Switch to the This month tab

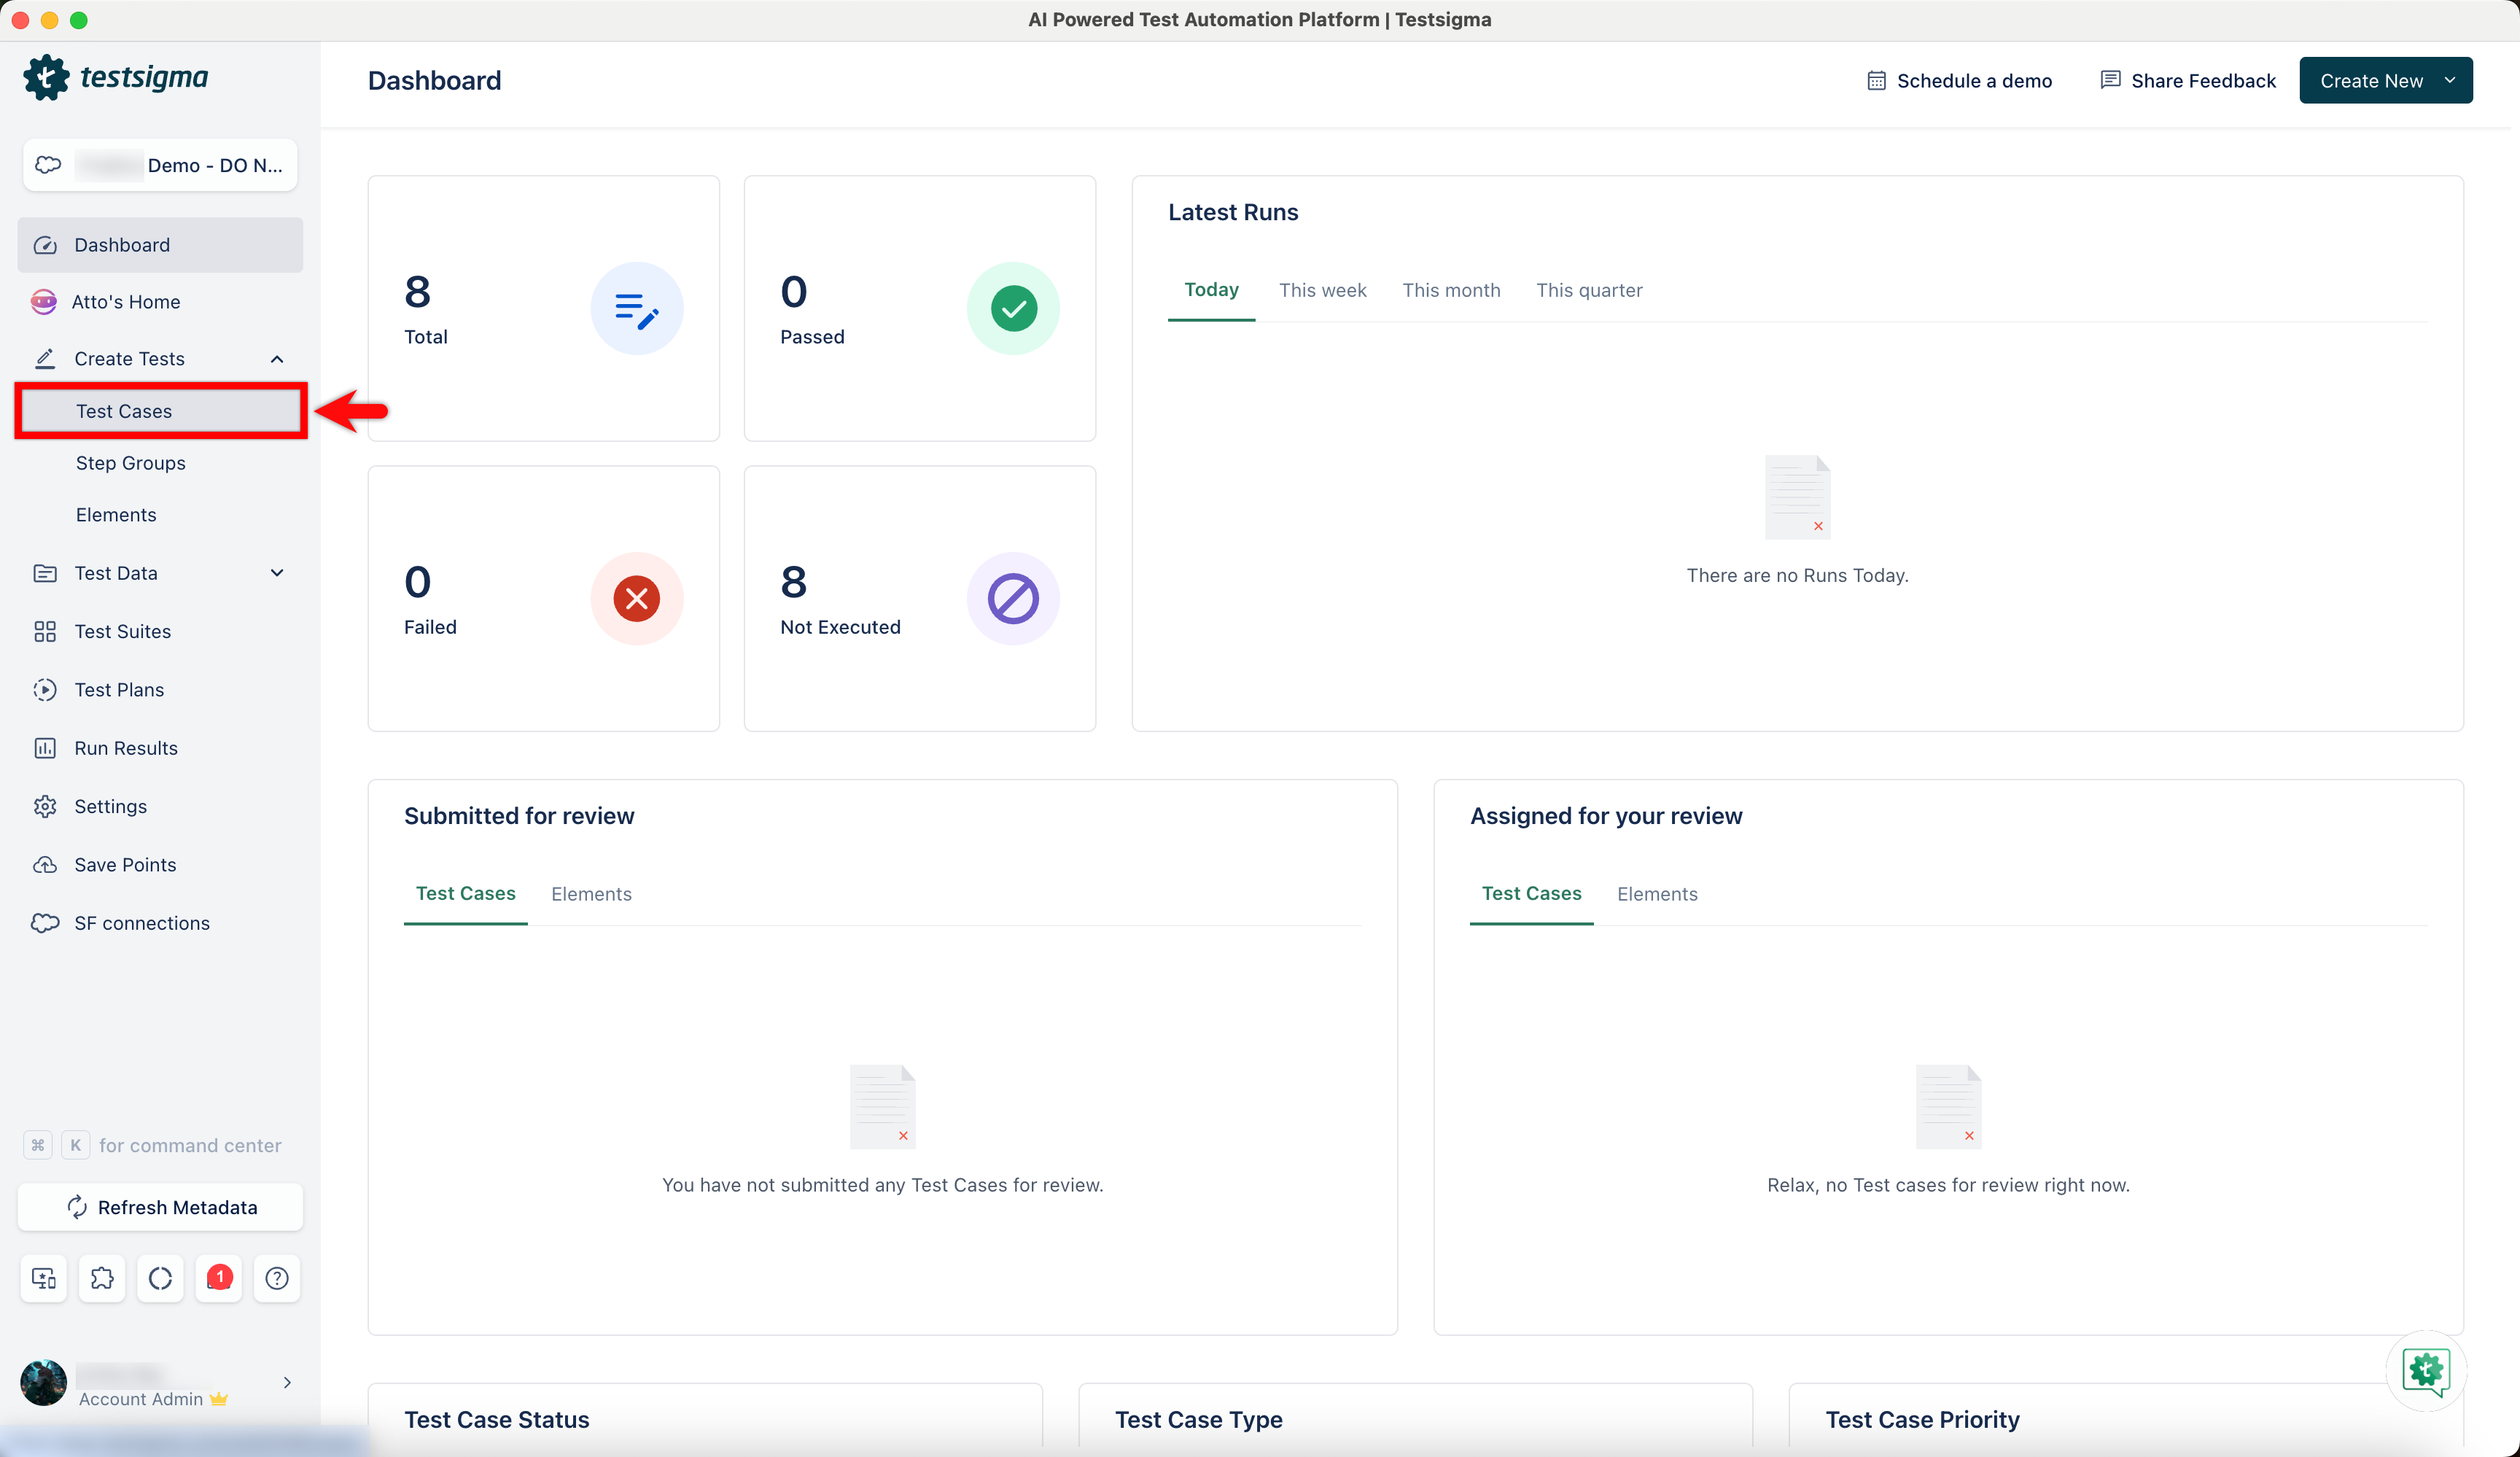1451,290
